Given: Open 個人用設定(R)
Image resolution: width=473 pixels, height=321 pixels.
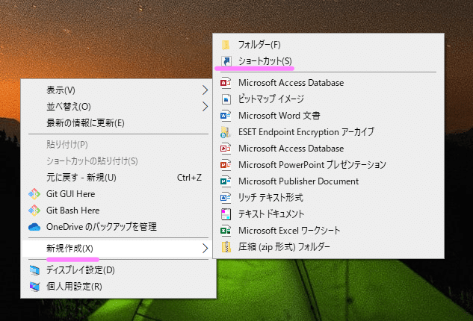Looking at the screenshot, I should [118, 287].
